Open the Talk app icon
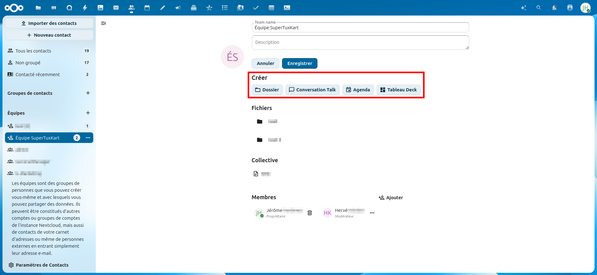This screenshot has width=597, height=275. [x=69, y=8]
